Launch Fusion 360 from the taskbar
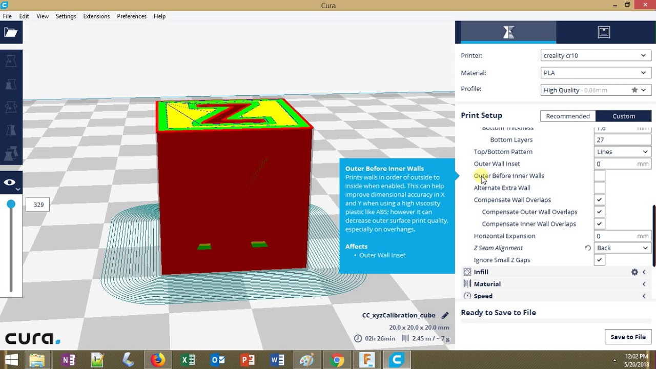The image size is (656, 369). pos(367,360)
